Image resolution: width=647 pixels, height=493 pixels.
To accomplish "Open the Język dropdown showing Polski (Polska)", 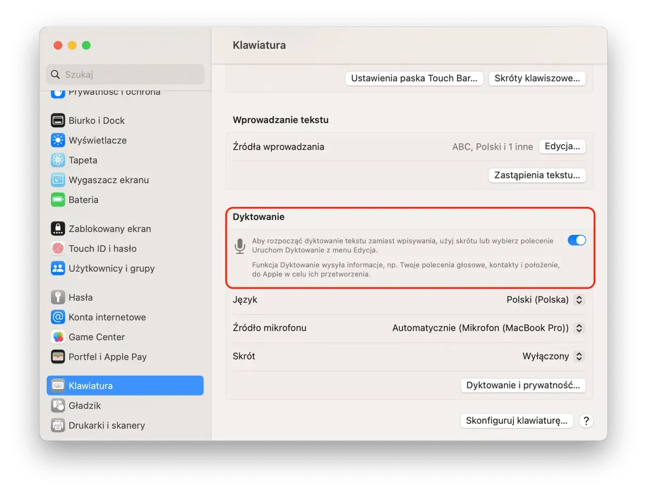I will tap(545, 300).
